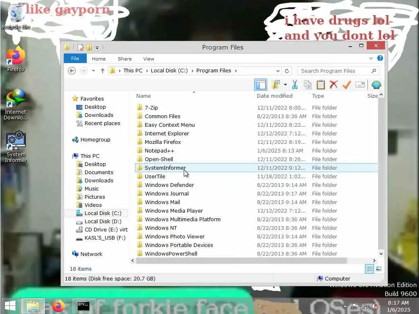Open the arrow after Local Disk (C:) breadcrumb

tap(192, 71)
